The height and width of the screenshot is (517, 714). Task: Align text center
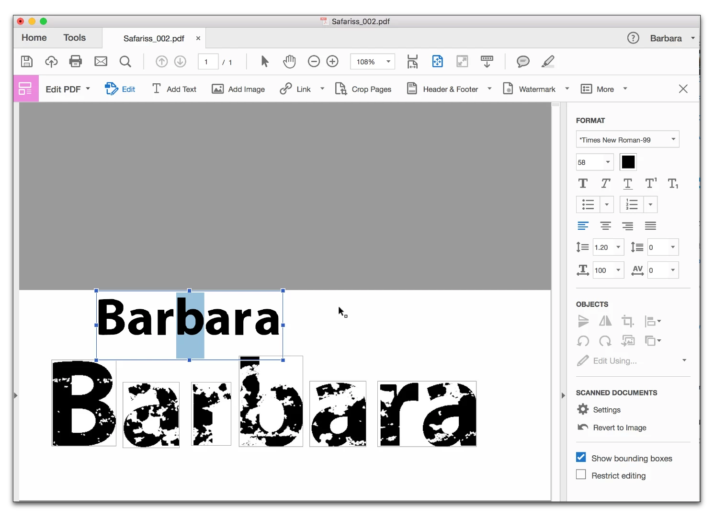click(605, 225)
